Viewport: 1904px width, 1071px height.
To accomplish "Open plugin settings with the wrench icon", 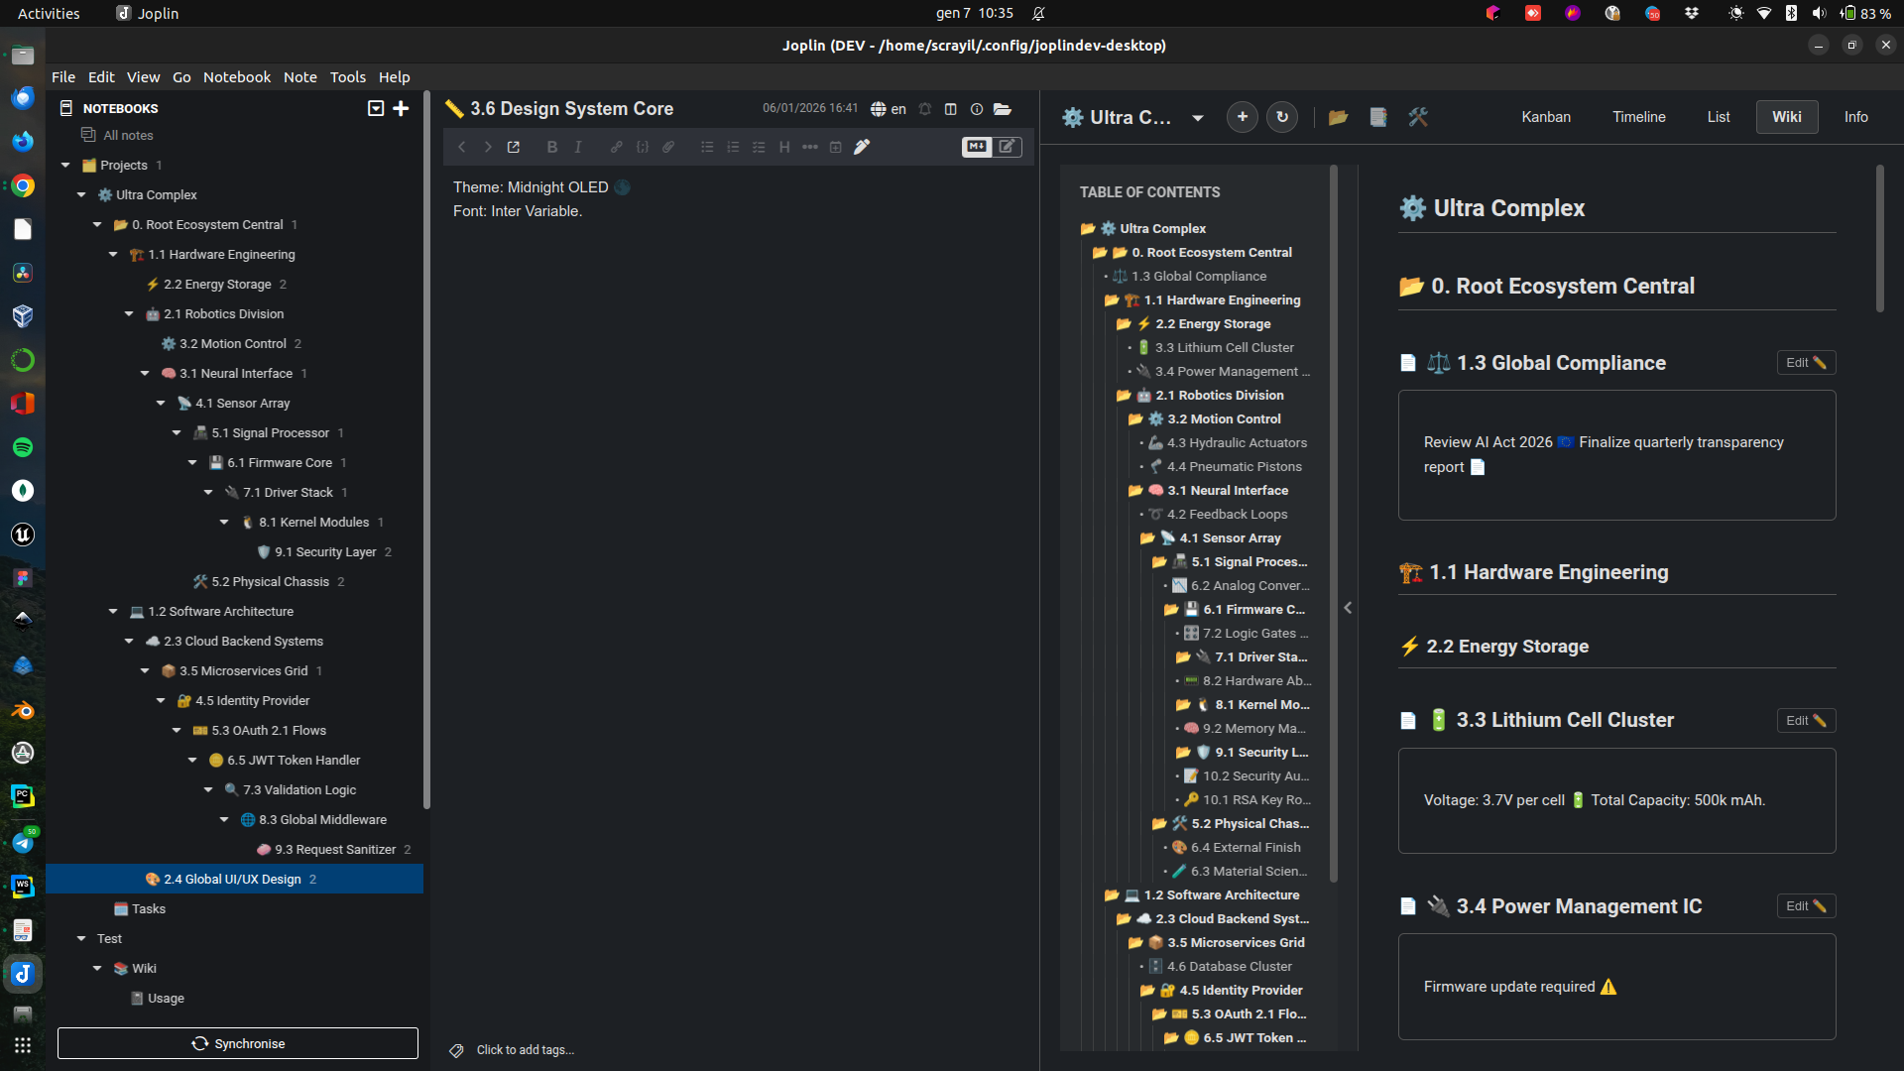I will (x=1417, y=117).
